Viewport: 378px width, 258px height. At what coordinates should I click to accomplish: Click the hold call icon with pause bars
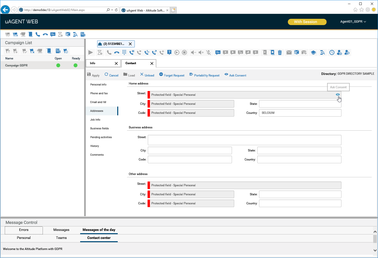coord(132,52)
